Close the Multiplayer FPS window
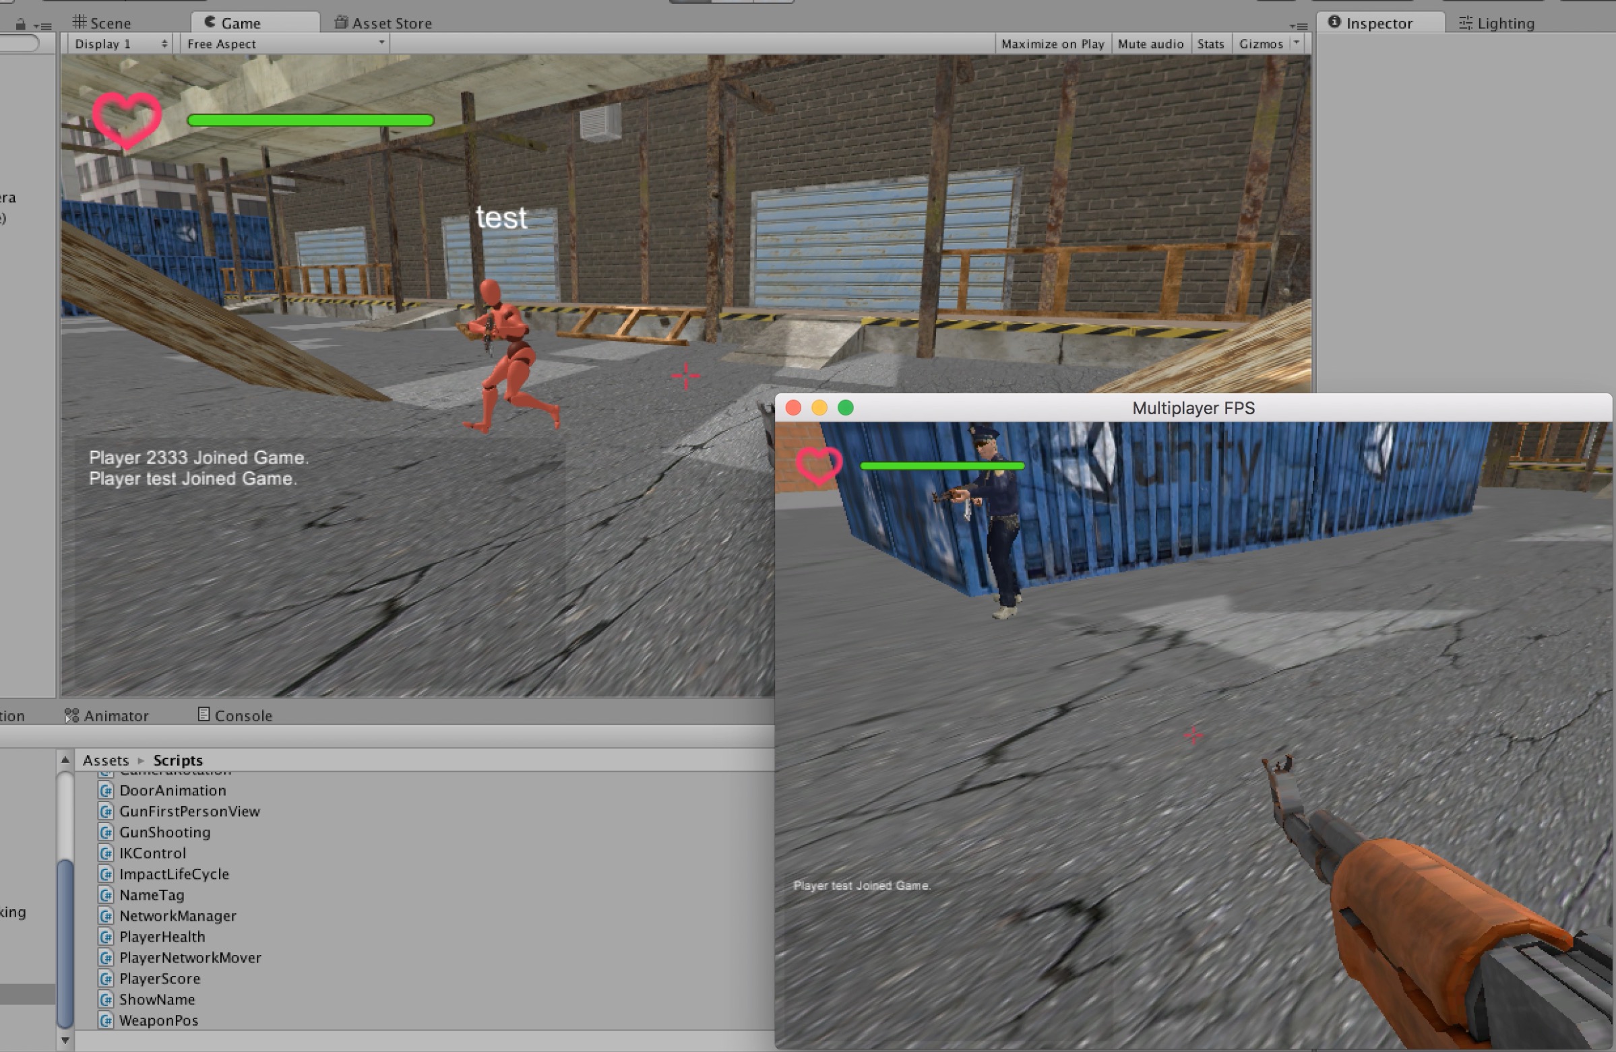The height and width of the screenshot is (1052, 1616). 793,408
